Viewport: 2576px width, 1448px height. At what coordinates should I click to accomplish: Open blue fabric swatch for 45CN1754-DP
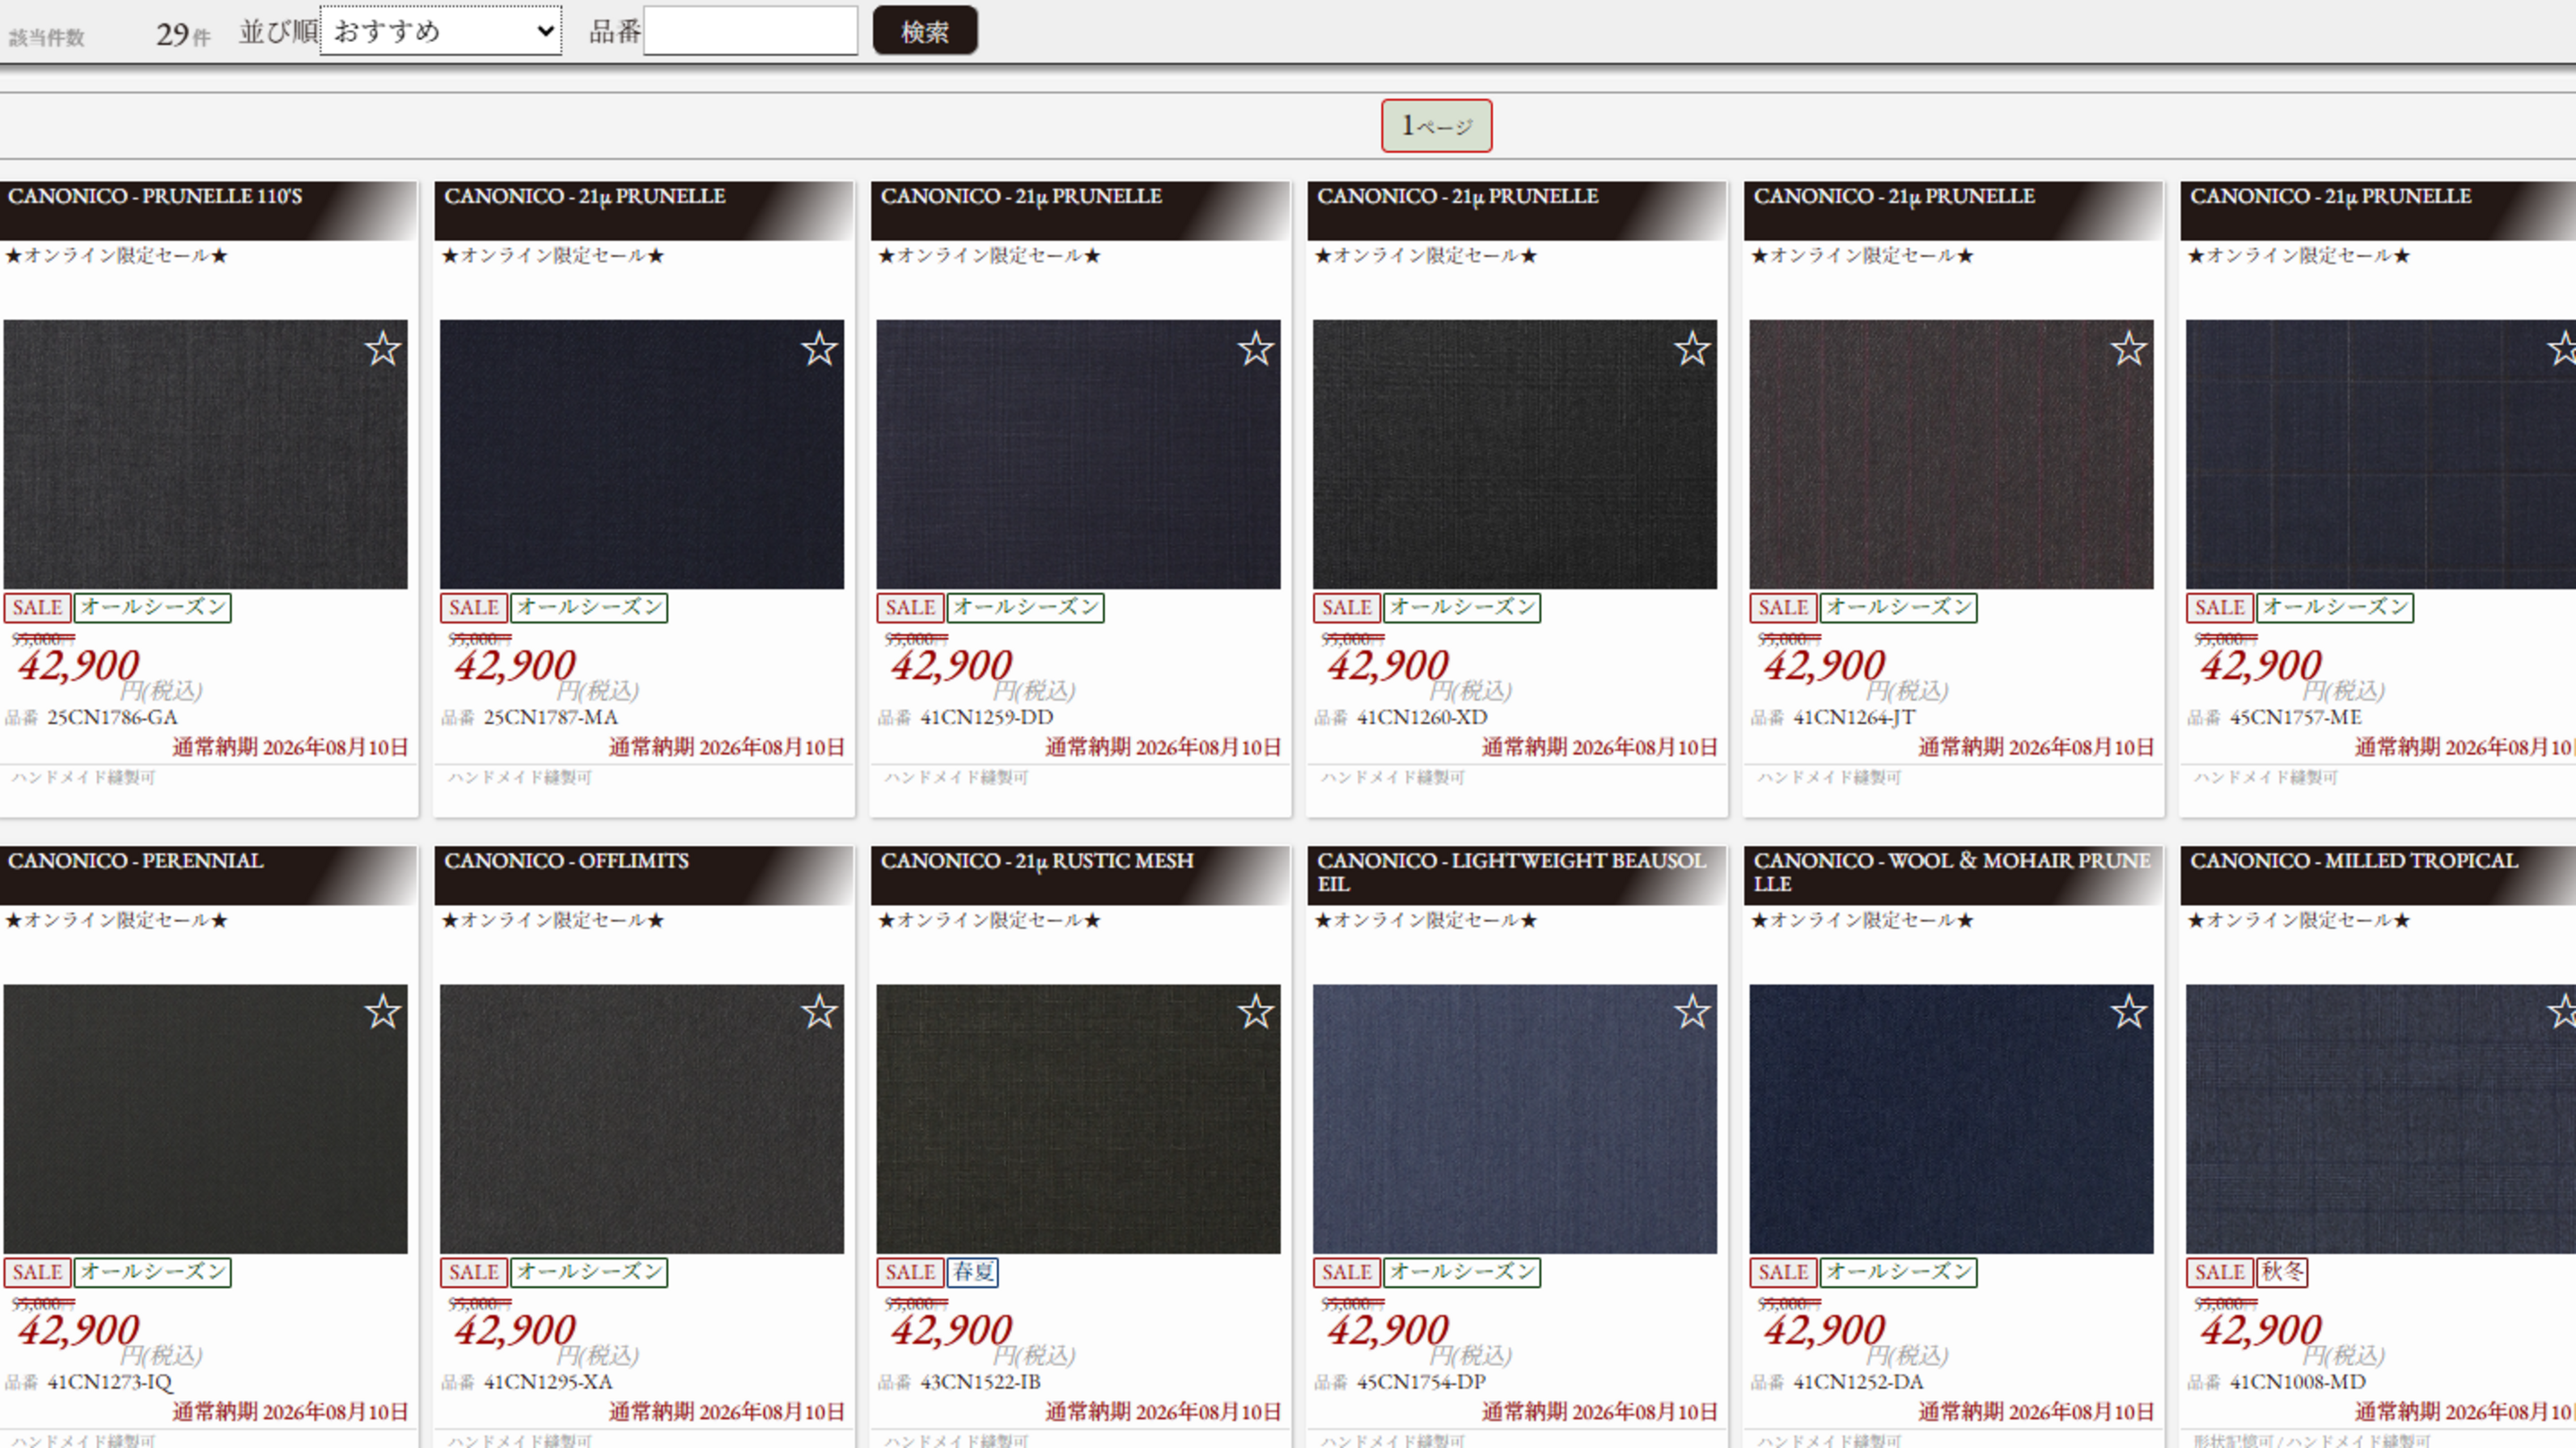tap(1515, 1119)
